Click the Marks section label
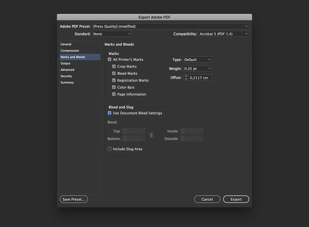The width and height of the screenshot is (309, 227). (x=114, y=54)
